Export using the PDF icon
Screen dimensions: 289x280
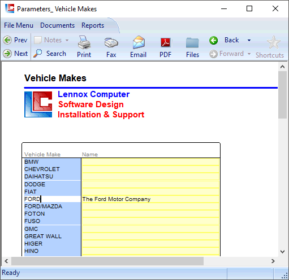coord(166,42)
